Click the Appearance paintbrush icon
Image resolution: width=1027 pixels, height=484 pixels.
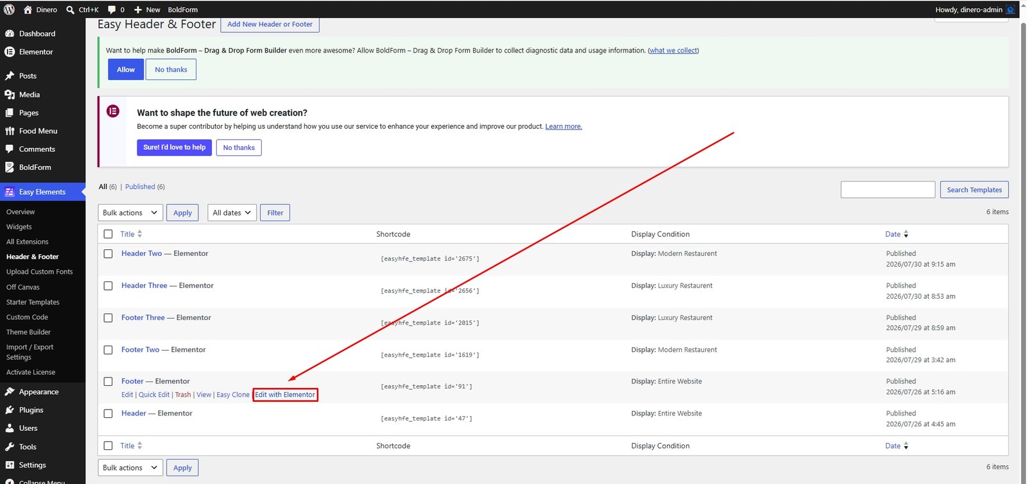[10, 392]
